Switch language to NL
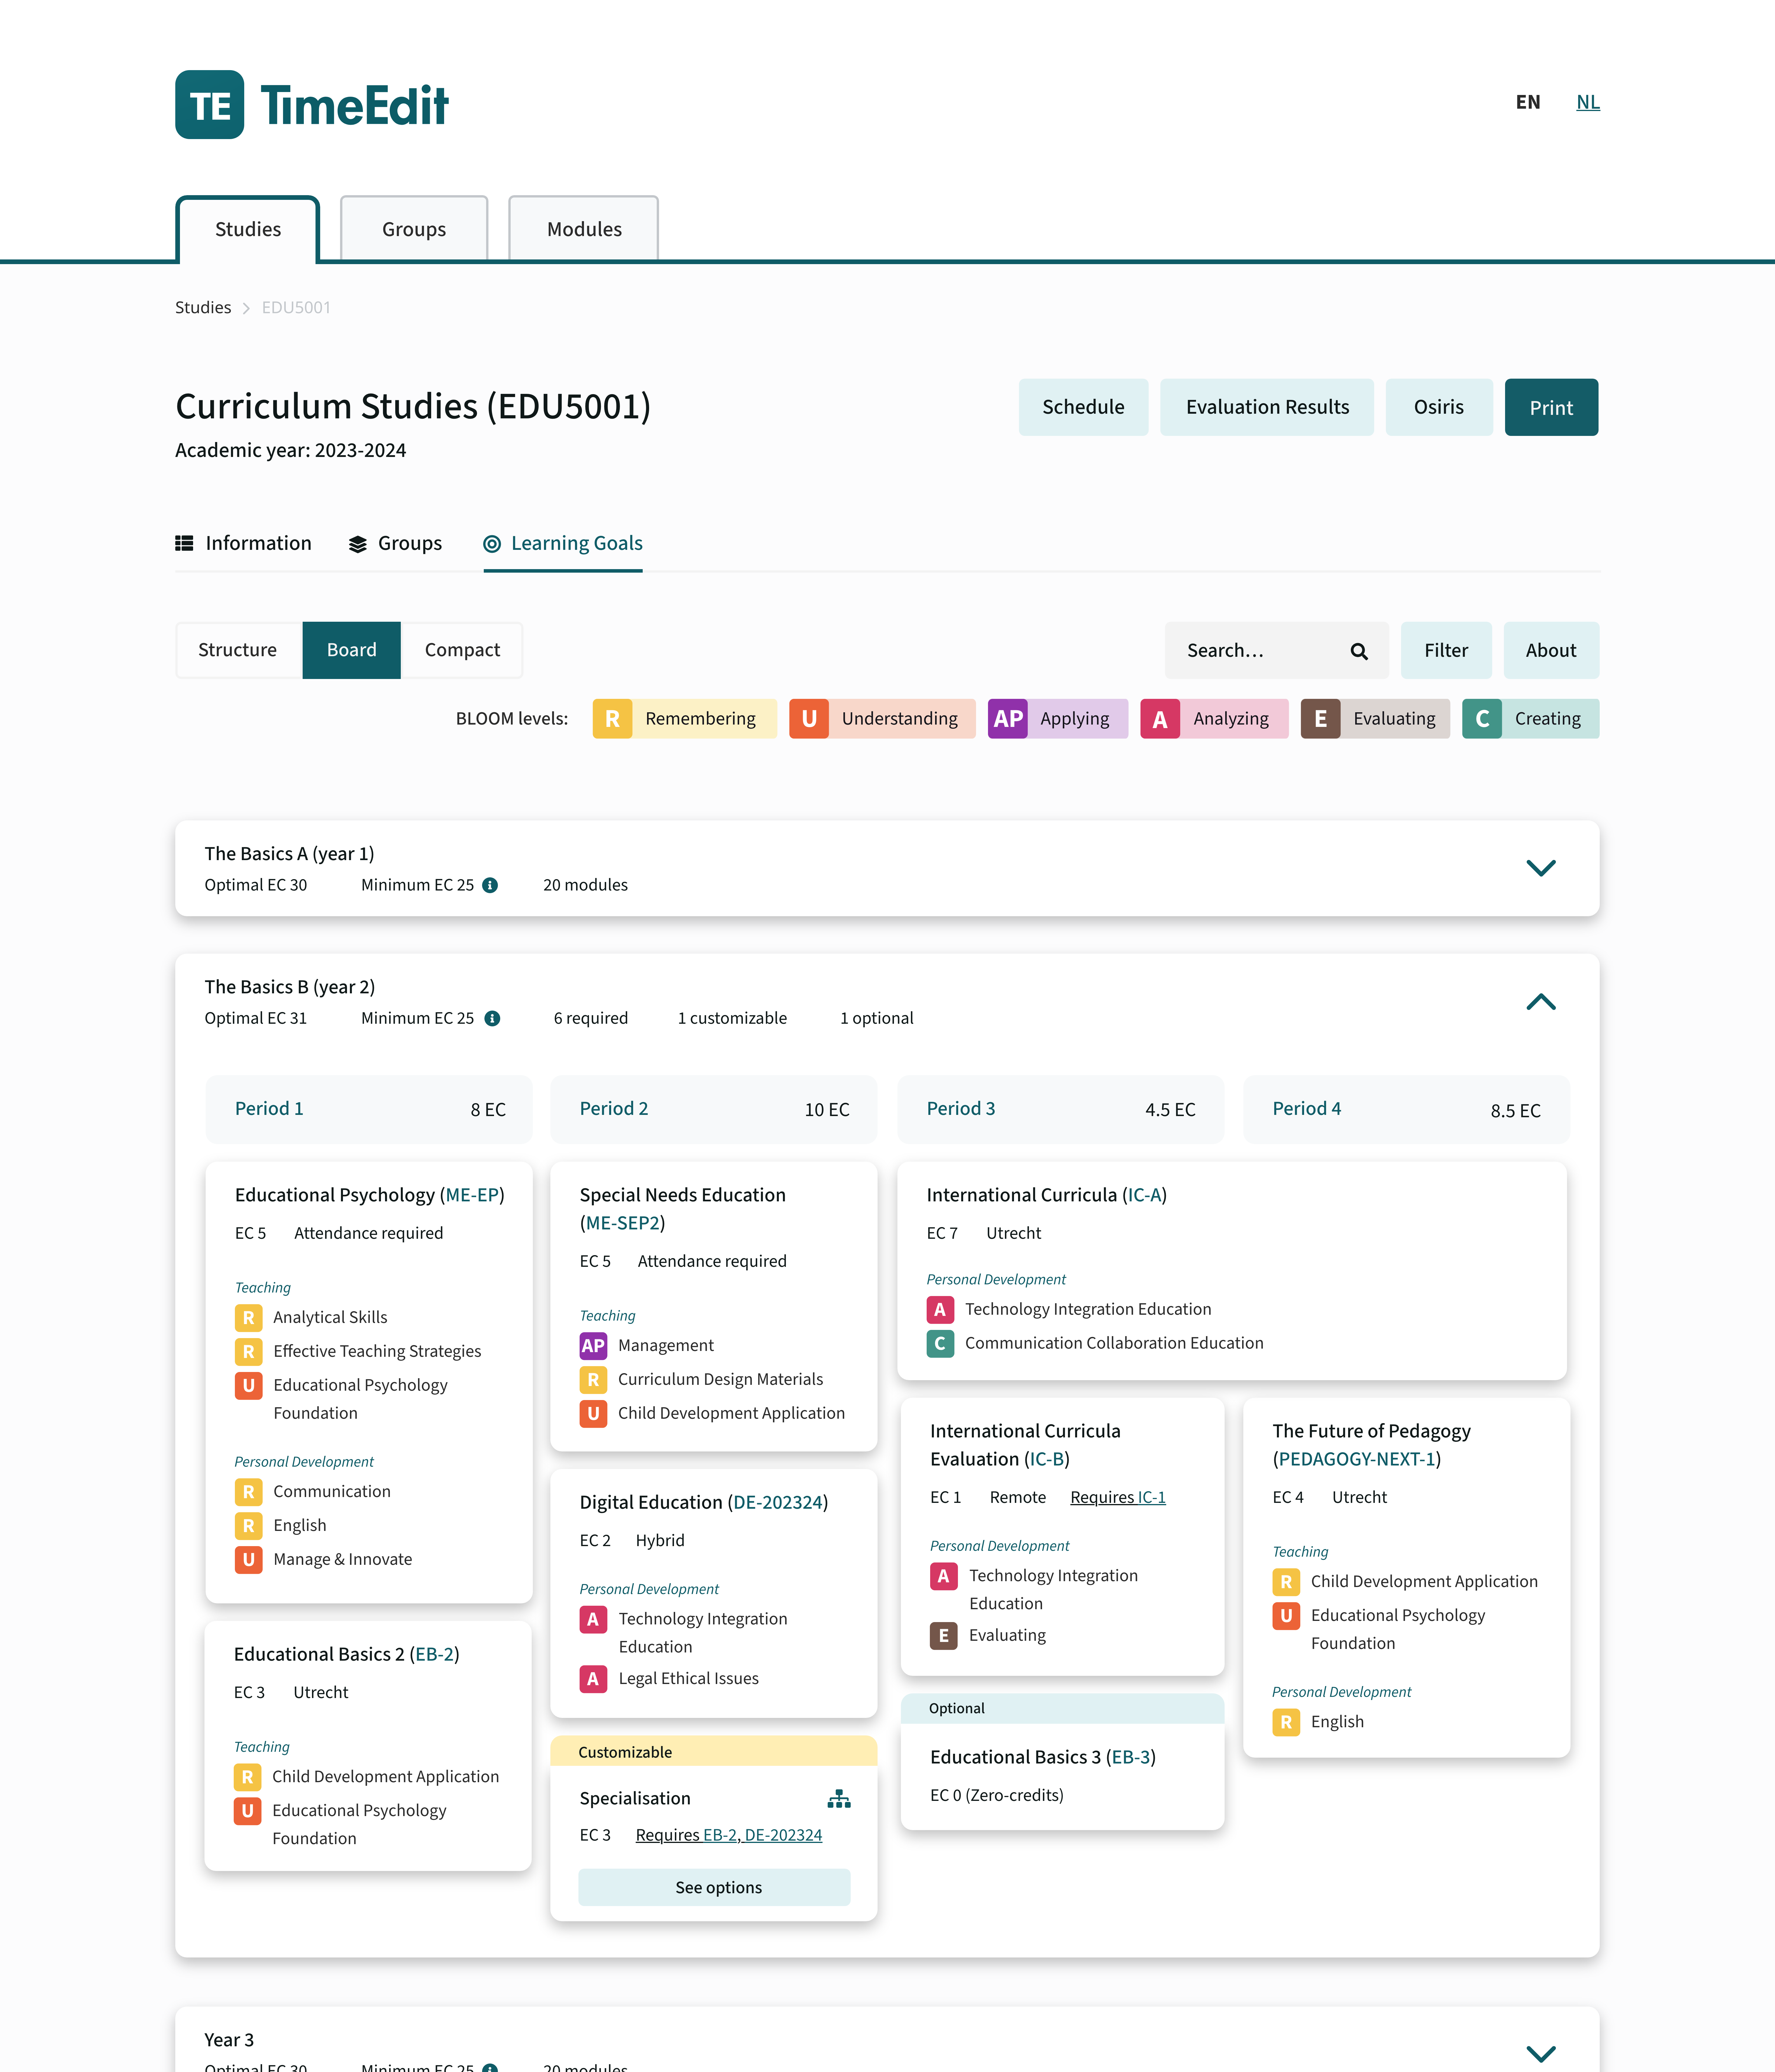 pyautogui.click(x=1588, y=102)
